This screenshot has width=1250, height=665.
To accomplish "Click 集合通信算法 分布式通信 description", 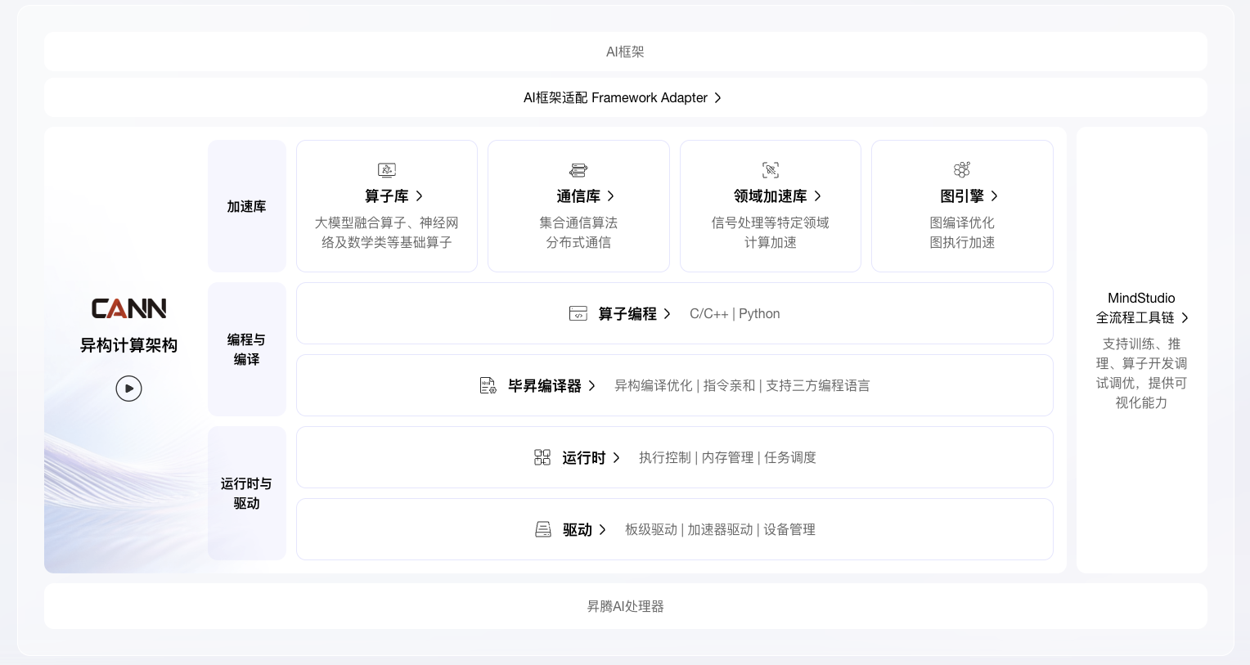I will (578, 232).
